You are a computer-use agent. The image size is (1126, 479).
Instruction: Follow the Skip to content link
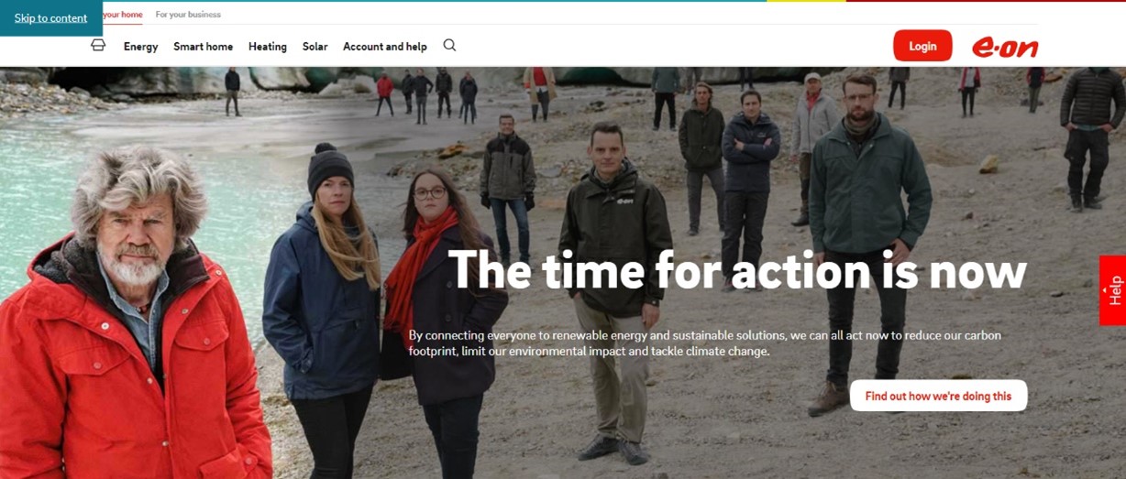tap(51, 18)
